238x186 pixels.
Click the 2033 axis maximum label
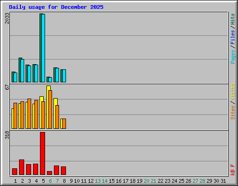(7, 18)
